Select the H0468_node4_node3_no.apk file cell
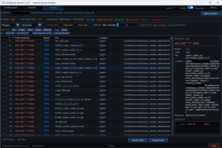 [x=70, y=126]
